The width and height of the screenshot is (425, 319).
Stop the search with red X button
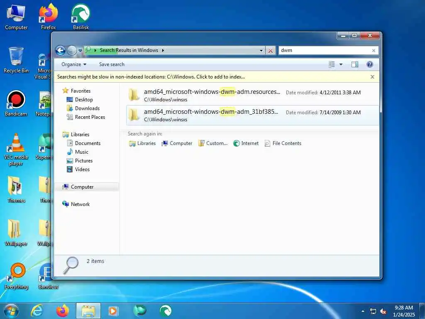tap(270, 51)
